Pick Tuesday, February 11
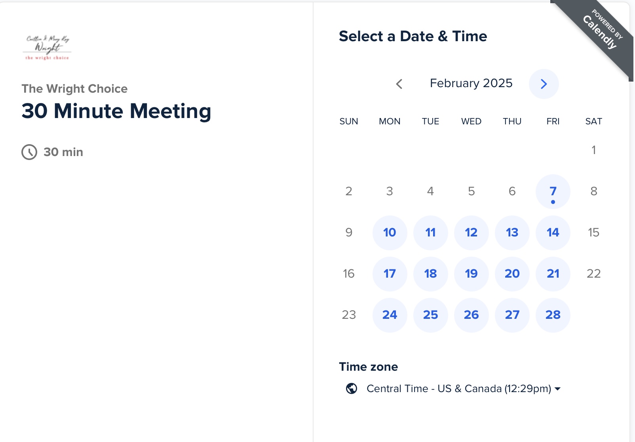Image resolution: width=635 pixels, height=442 pixels. [x=430, y=232]
